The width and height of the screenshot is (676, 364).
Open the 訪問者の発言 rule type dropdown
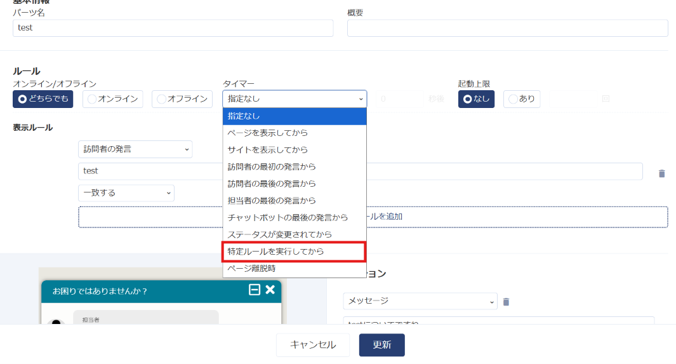coord(135,149)
